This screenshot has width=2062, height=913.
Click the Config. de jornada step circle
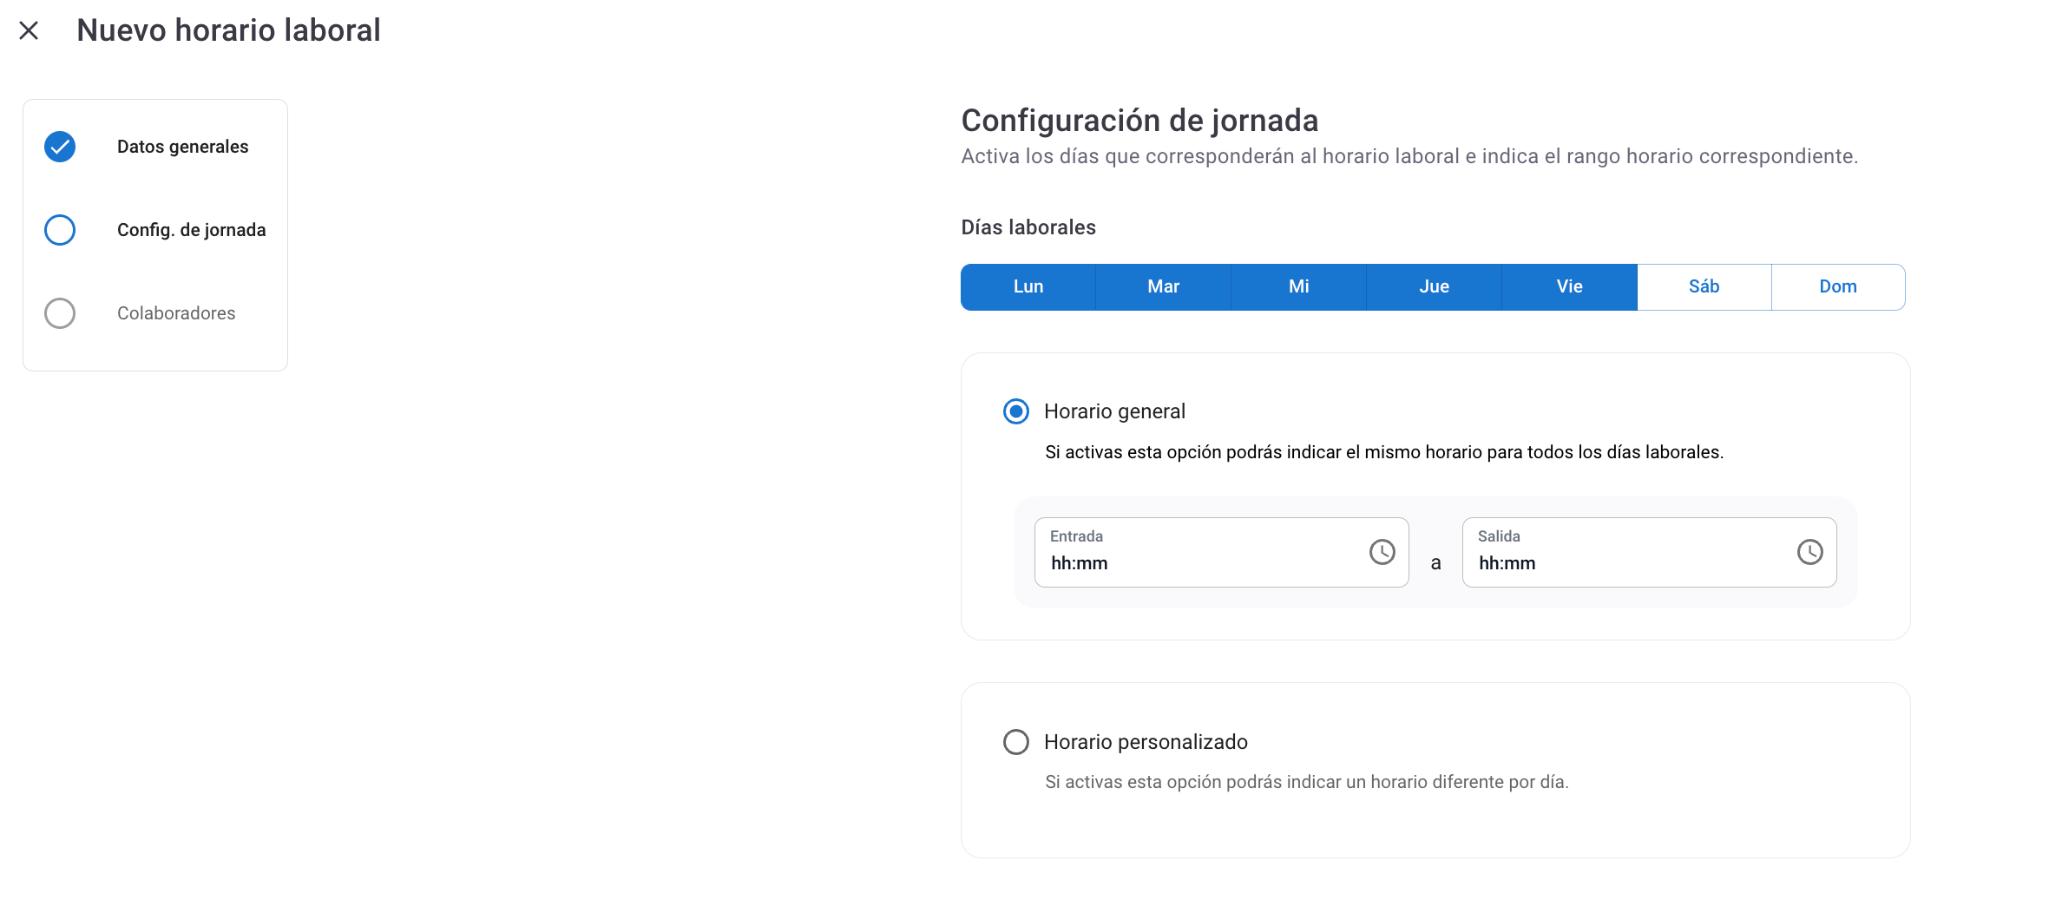point(60,230)
